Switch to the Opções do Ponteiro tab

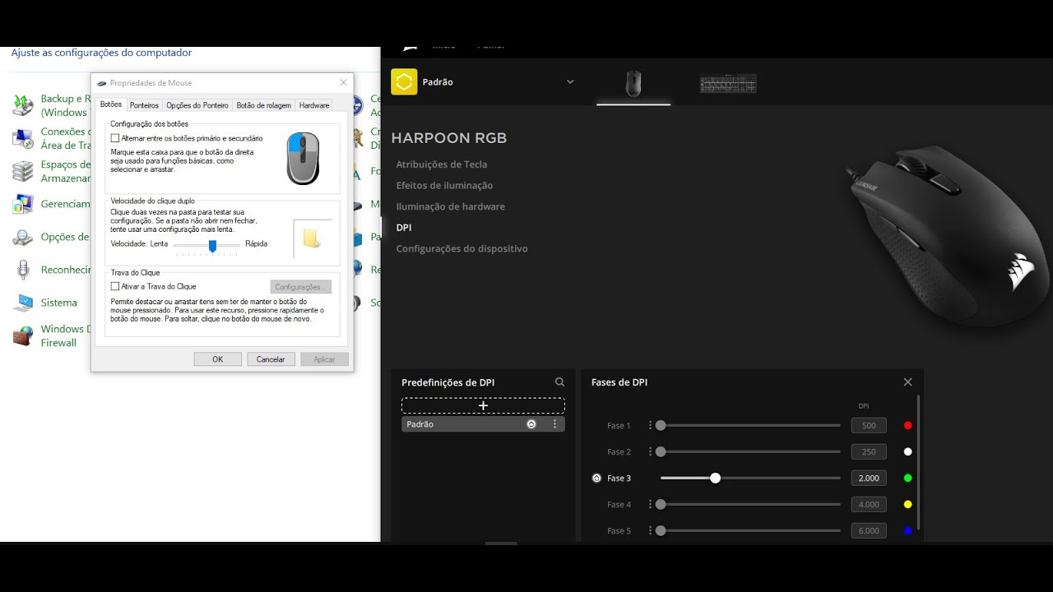pyautogui.click(x=197, y=105)
